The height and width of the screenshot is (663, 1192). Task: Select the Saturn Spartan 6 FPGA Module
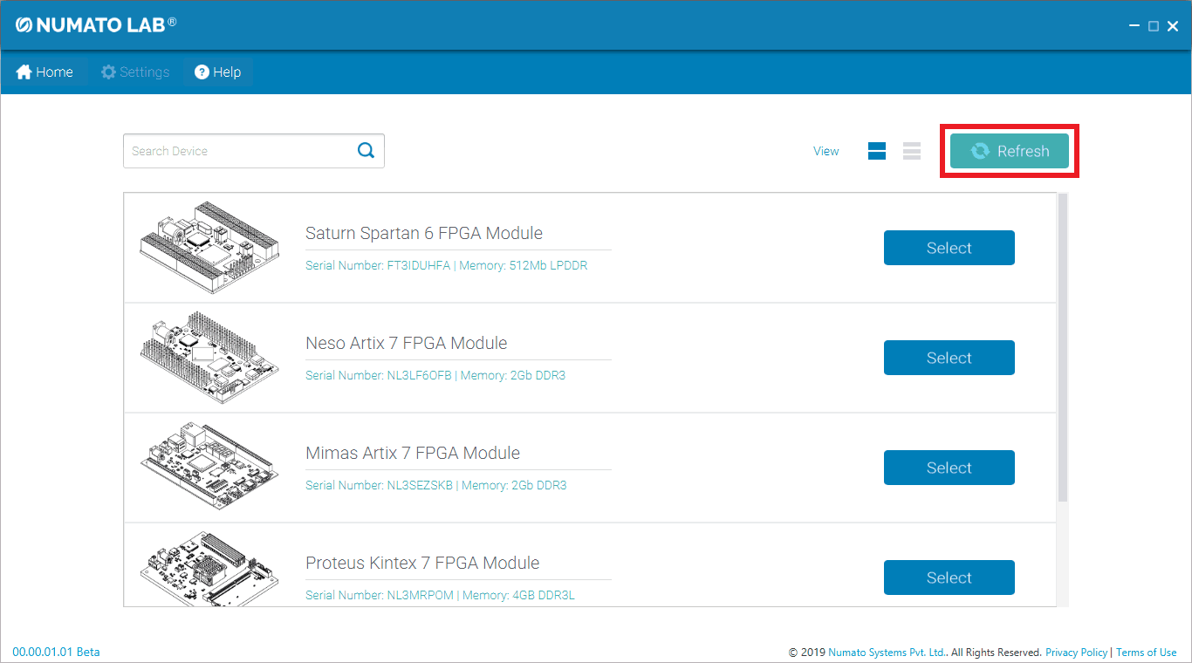click(x=949, y=248)
